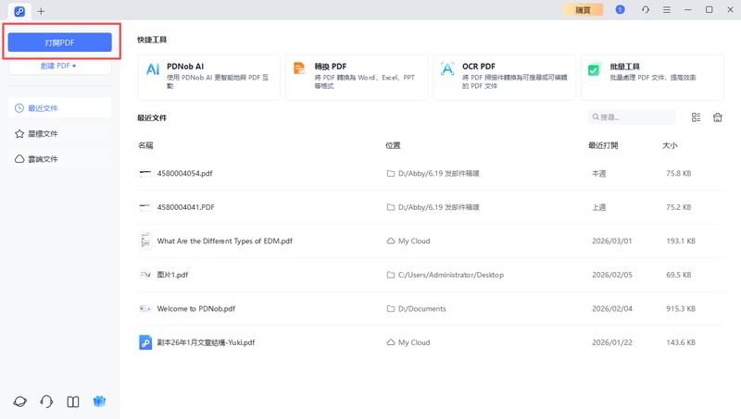Expand the 創建 PDF dropdown
The height and width of the screenshot is (419, 741).
59,66
